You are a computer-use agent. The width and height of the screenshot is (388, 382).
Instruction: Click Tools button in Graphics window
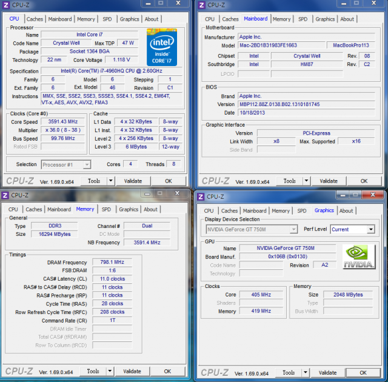coord(289,372)
